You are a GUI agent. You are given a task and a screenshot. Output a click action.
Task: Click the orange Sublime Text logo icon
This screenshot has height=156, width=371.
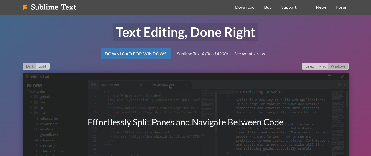(x=25, y=7)
